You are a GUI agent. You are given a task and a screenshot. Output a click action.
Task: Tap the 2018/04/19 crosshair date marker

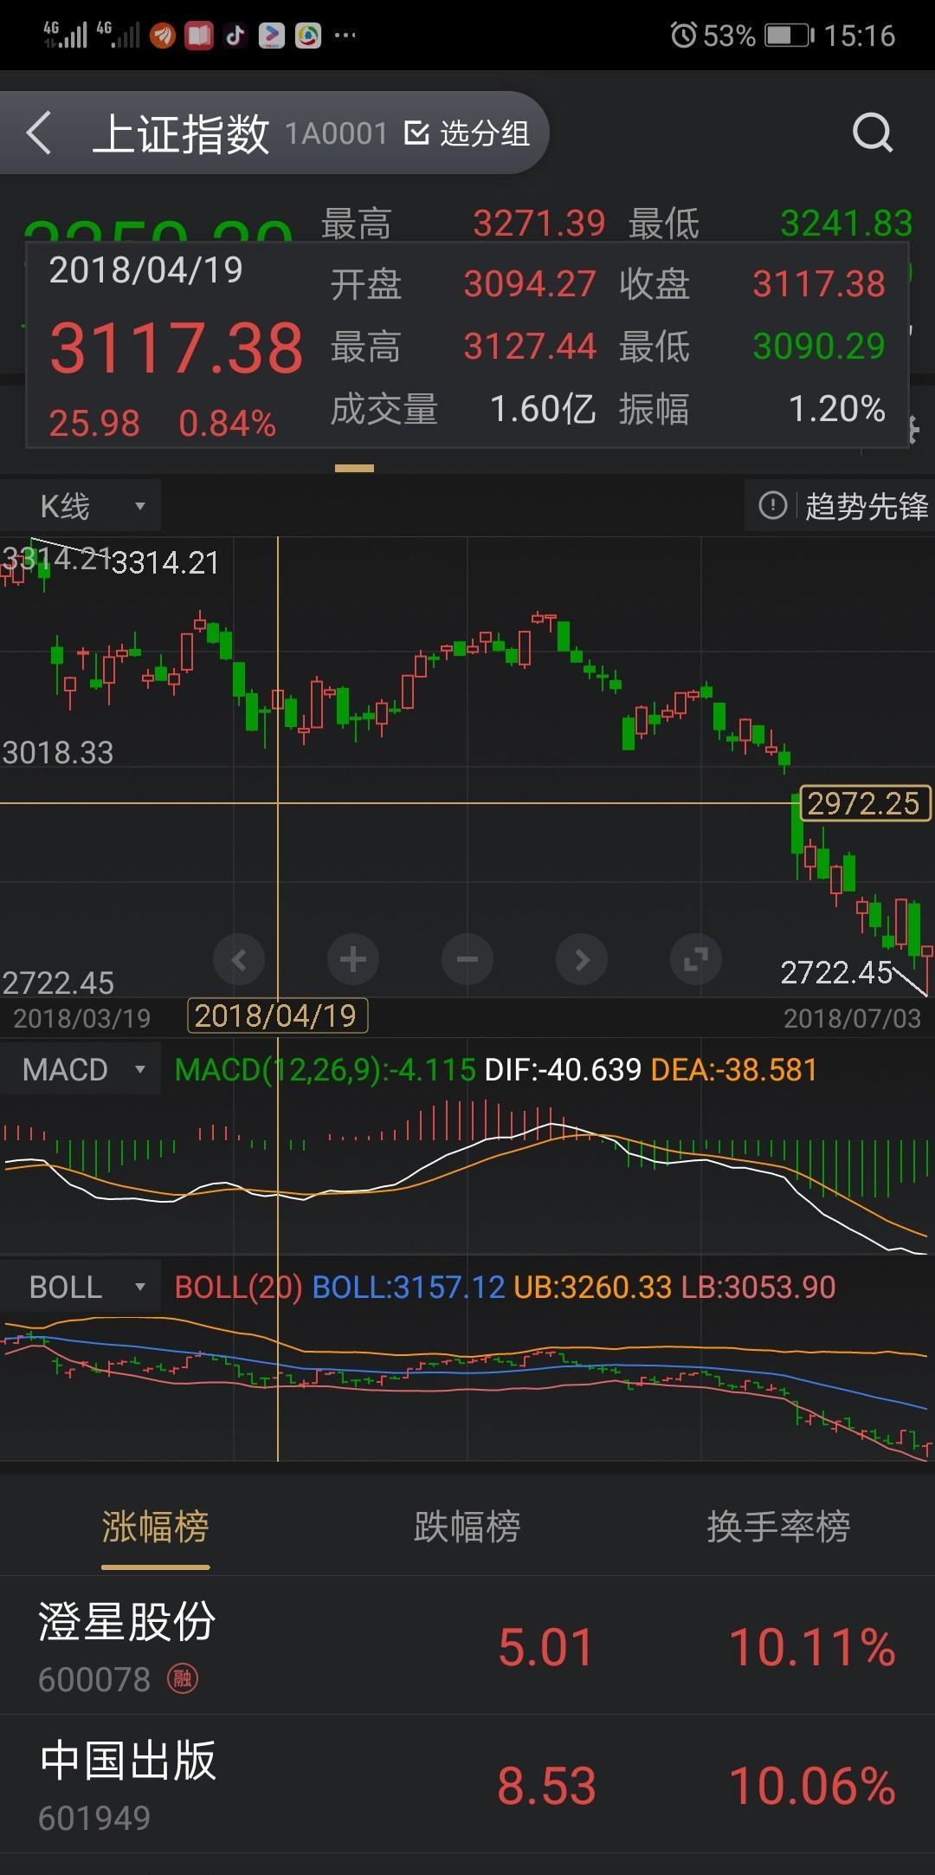point(277,1015)
